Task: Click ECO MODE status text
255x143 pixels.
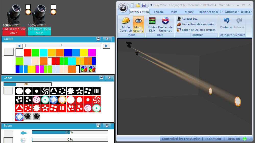Action: point(214,139)
